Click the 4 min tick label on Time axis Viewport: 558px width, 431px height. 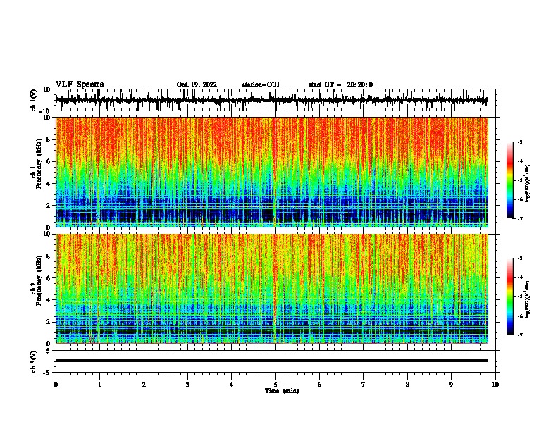coord(232,385)
